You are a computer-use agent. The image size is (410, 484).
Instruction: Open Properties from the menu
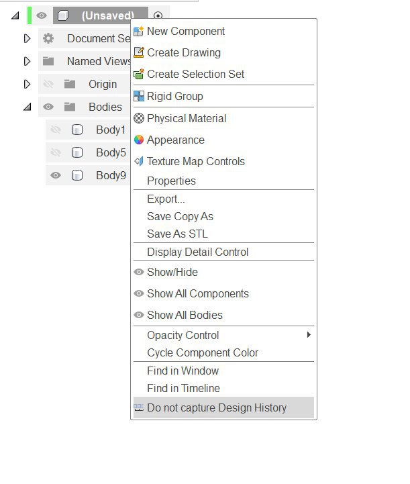pyautogui.click(x=223, y=181)
